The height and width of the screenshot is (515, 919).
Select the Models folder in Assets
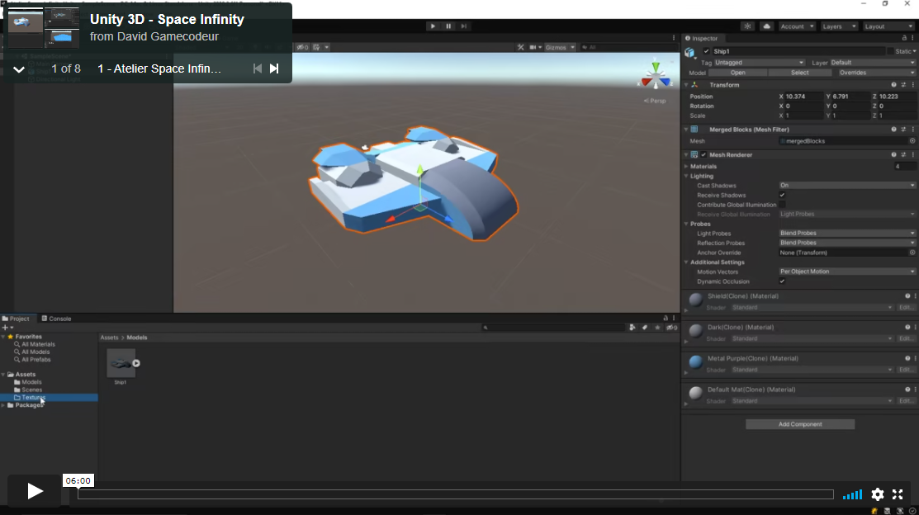(31, 382)
